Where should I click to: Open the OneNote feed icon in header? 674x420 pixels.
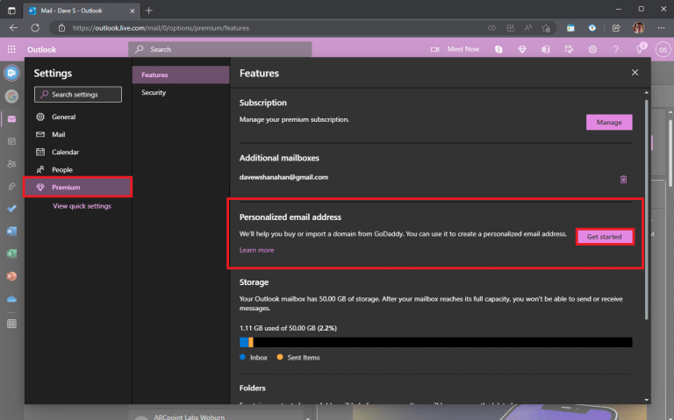[x=546, y=49]
